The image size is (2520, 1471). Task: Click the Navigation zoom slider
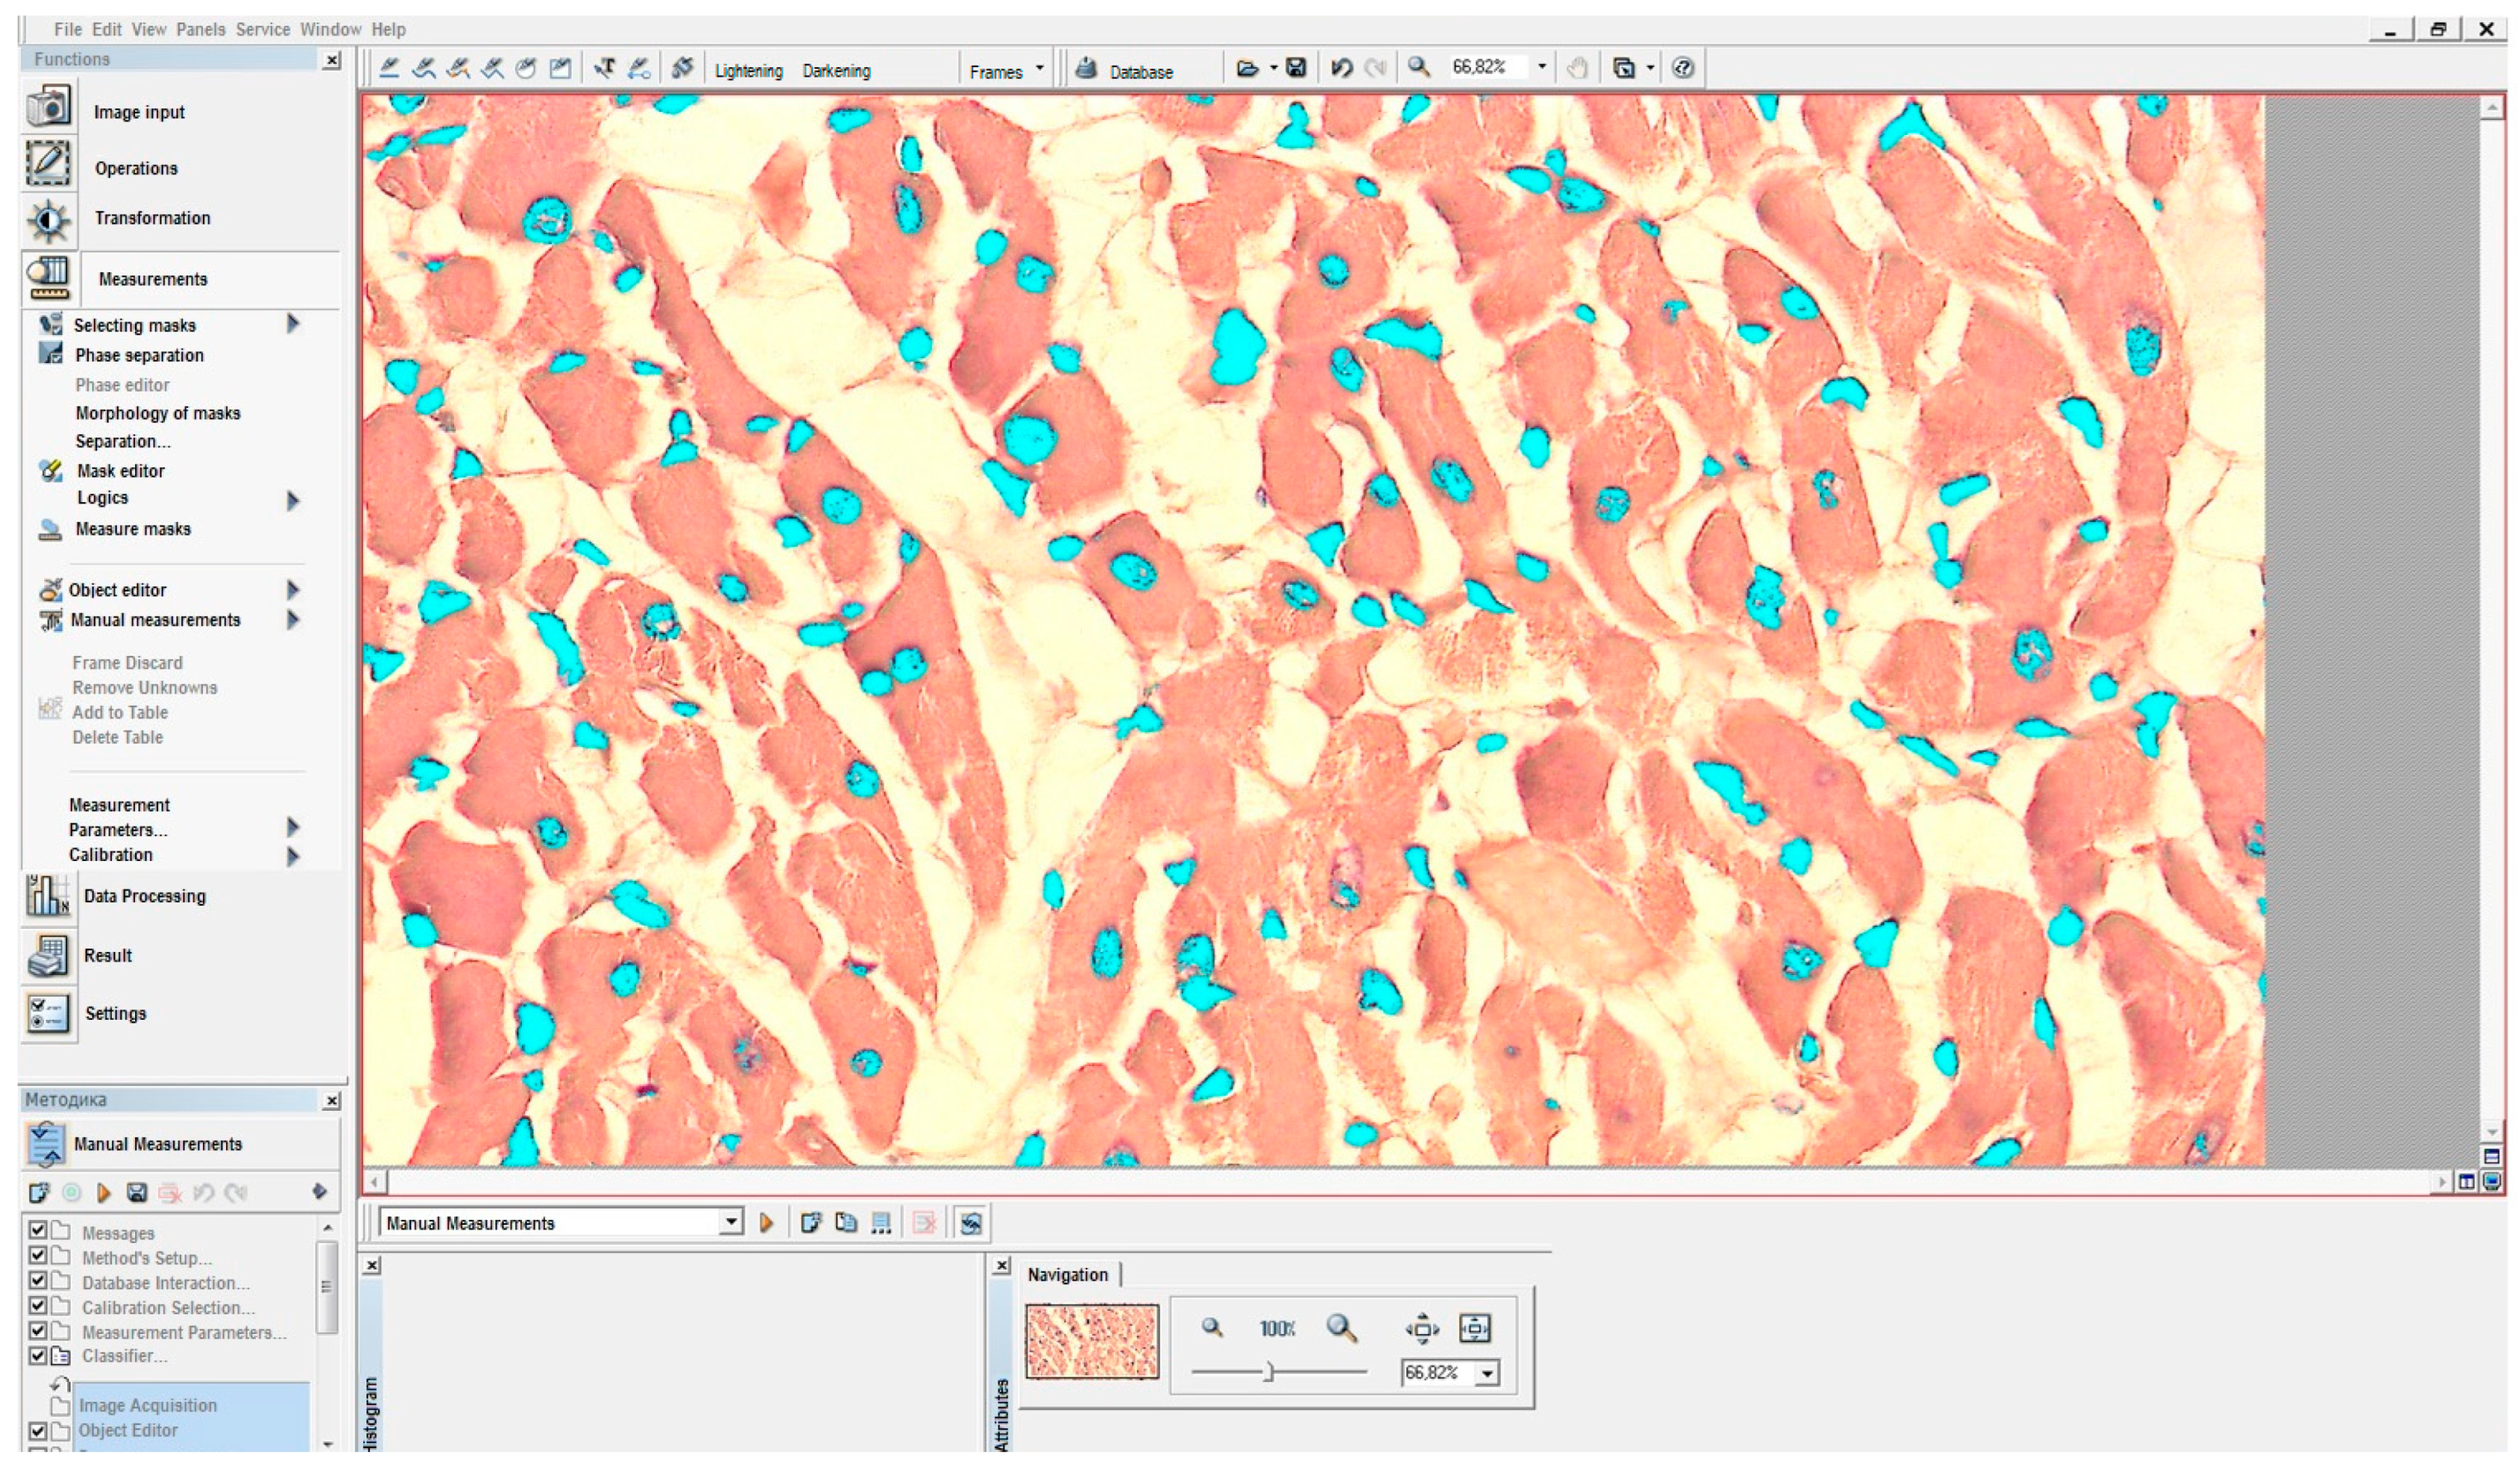pyautogui.click(x=1268, y=1372)
